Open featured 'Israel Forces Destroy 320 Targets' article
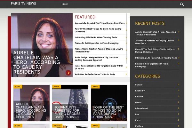 coord(99,67)
